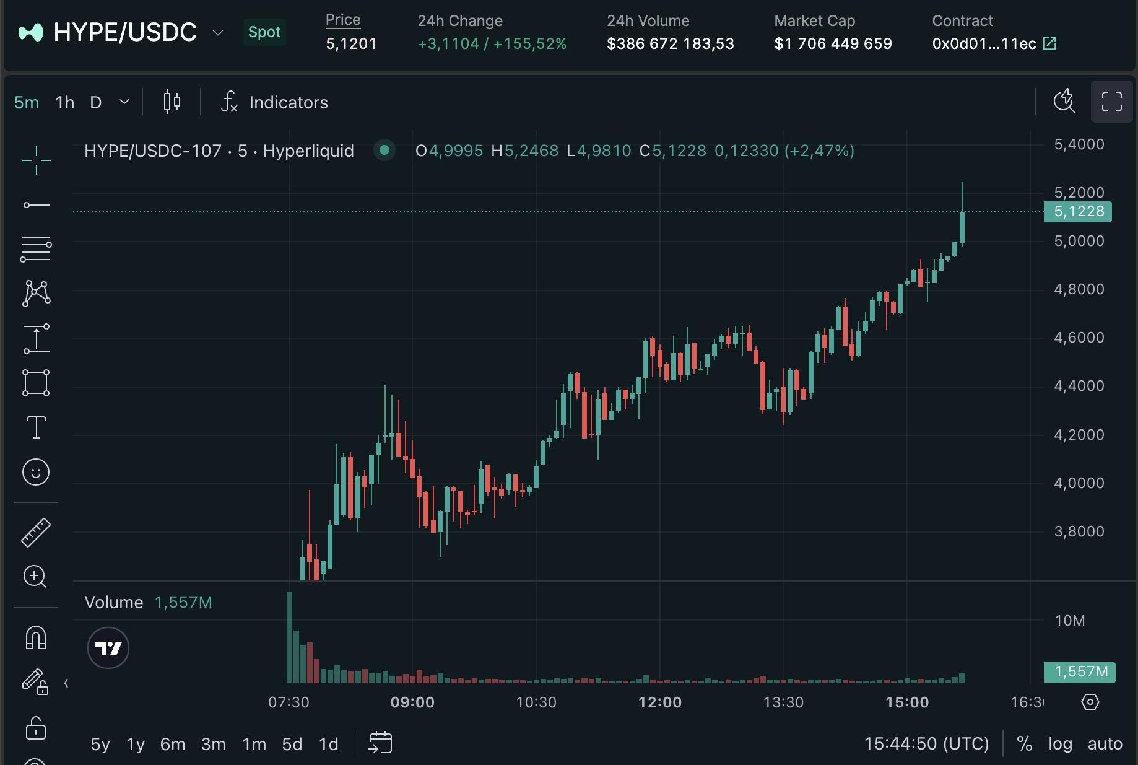
Task: Click the TradingView logo badge
Action: pyautogui.click(x=108, y=648)
